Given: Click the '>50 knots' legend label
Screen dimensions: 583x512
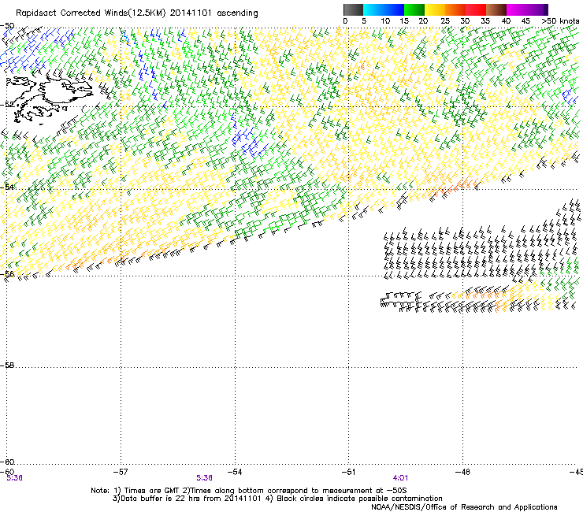Looking at the screenshot, I should [x=560, y=21].
